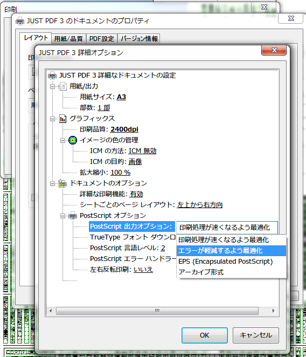This screenshot has height=357, width=306.
Task: Click the PostScript 言語レベル value 2
Action: coord(163,248)
